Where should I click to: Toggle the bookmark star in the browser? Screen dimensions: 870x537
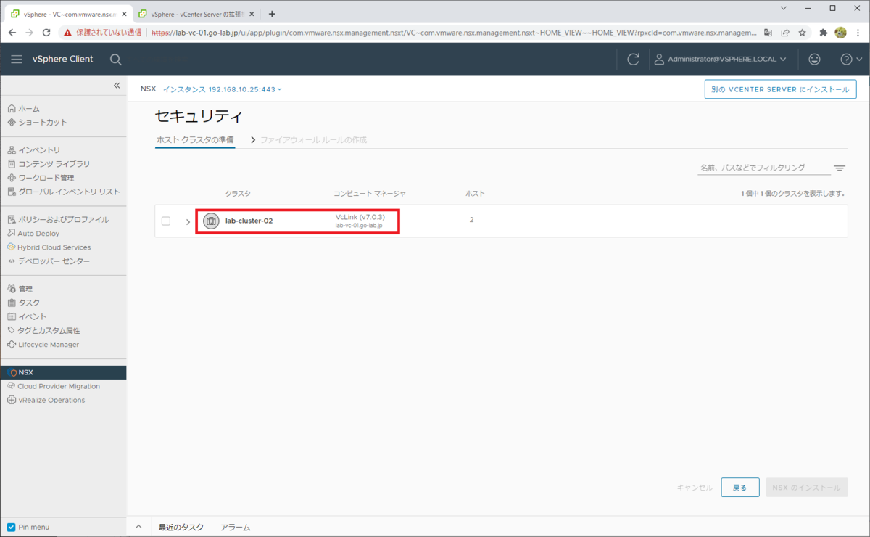[x=801, y=32]
